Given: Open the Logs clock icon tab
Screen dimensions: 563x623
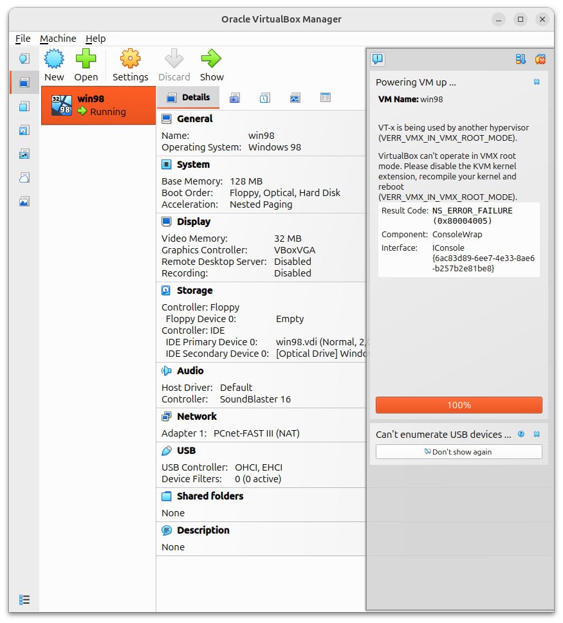Looking at the screenshot, I should click(x=265, y=98).
